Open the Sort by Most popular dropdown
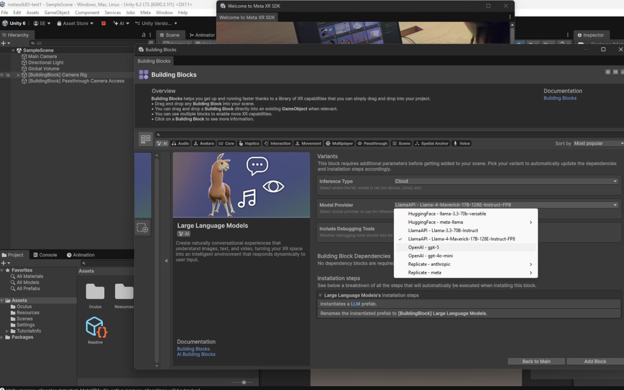 (x=598, y=143)
